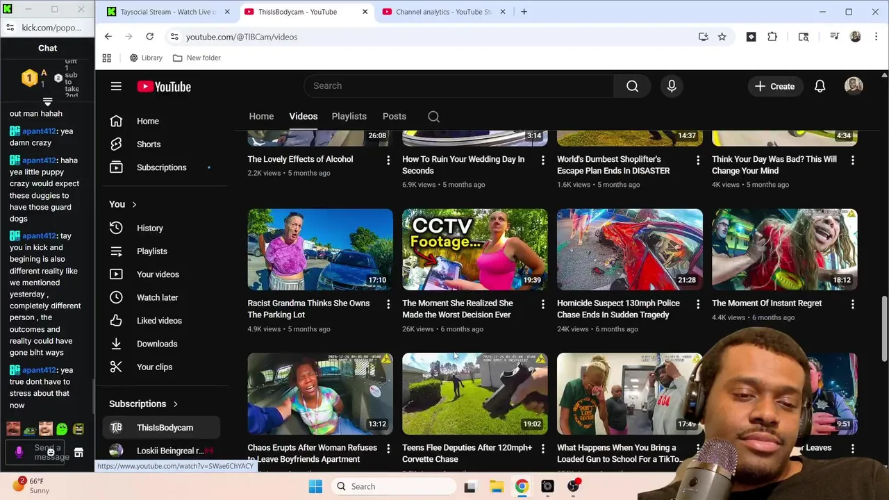Image resolution: width=889 pixels, height=500 pixels.
Task: Select the channel Videos tab
Action: click(303, 116)
